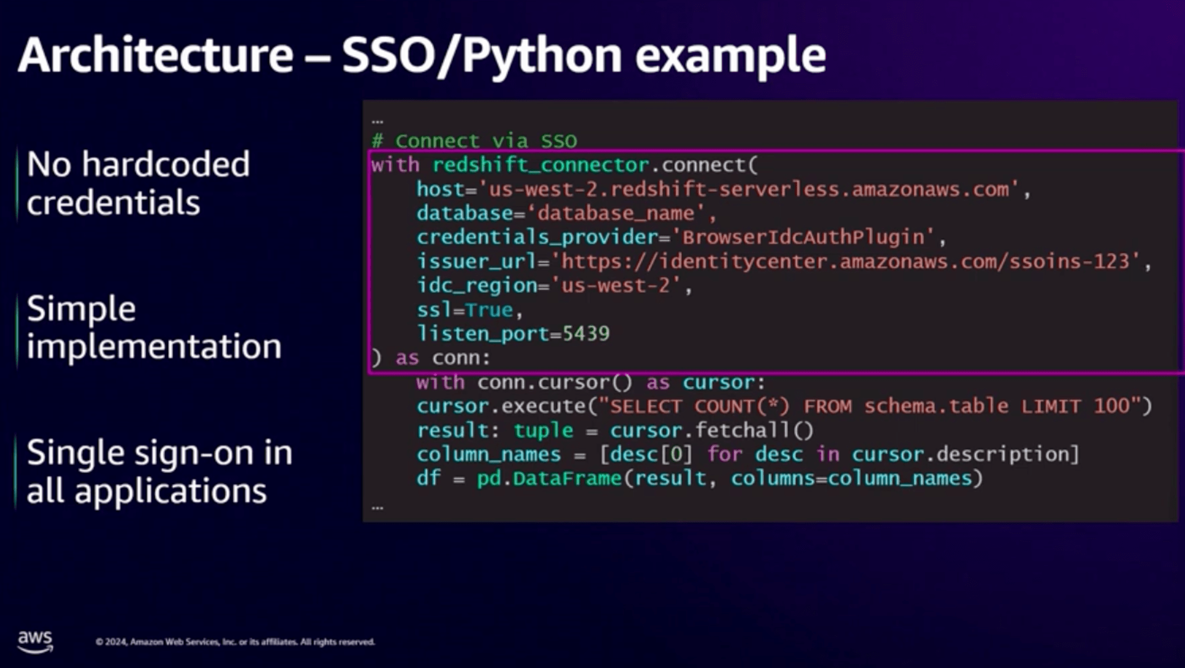Screen dimensions: 1185x668
Task: Click the listen_port=5439 code line
Action: (x=513, y=334)
